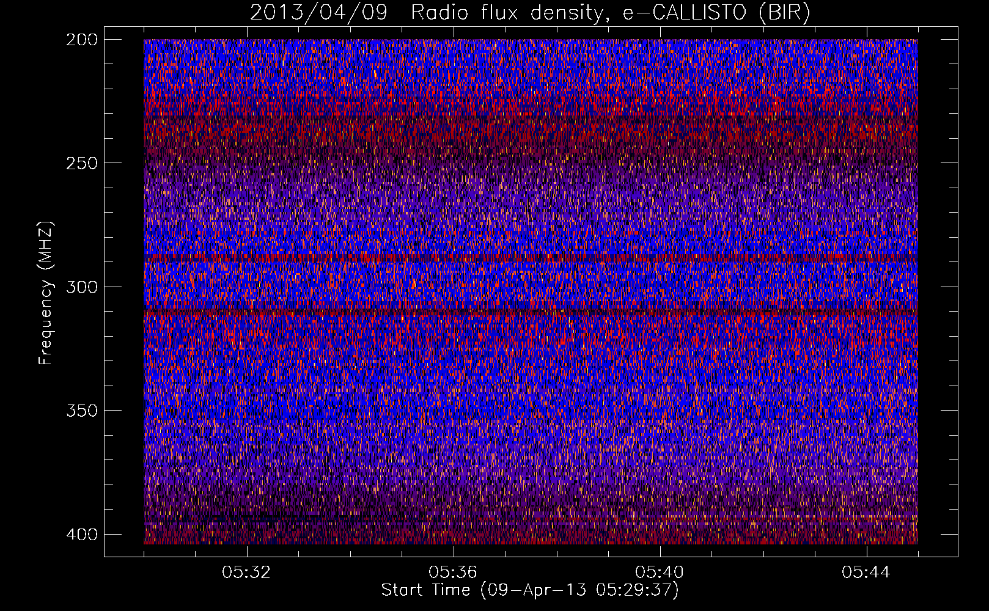Click the 350 frequency tick label
Viewport: 989px width, 611px height.
point(81,410)
